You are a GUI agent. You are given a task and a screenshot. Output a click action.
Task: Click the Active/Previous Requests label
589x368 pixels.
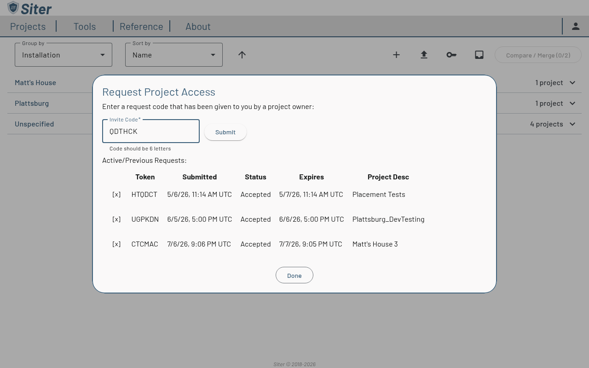tap(144, 160)
